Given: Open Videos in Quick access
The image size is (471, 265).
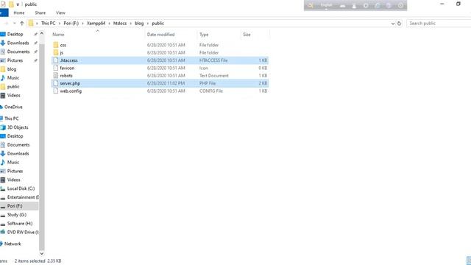Looking at the screenshot, I should point(14,95).
